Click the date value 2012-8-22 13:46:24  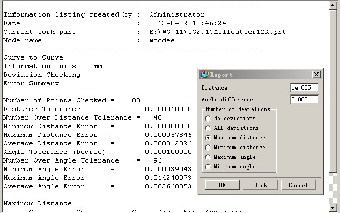pyautogui.click(x=188, y=23)
